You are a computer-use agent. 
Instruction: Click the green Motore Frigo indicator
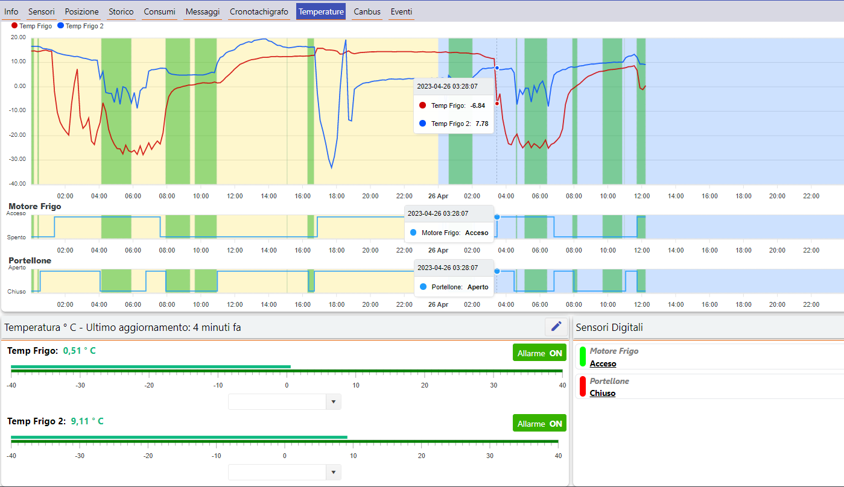pyautogui.click(x=583, y=356)
